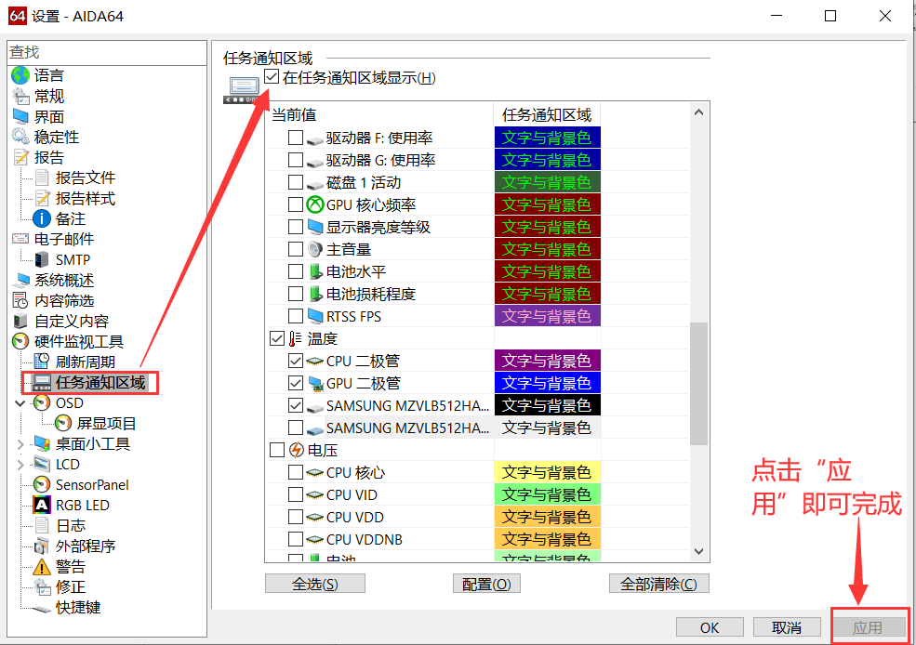The height and width of the screenshot is (645, 916).
Task: Collapse the OSD tree branch
Action: click(x=20, y=402)
